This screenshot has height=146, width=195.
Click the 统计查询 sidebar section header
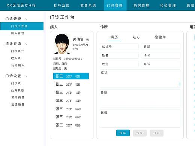point(13,44)
